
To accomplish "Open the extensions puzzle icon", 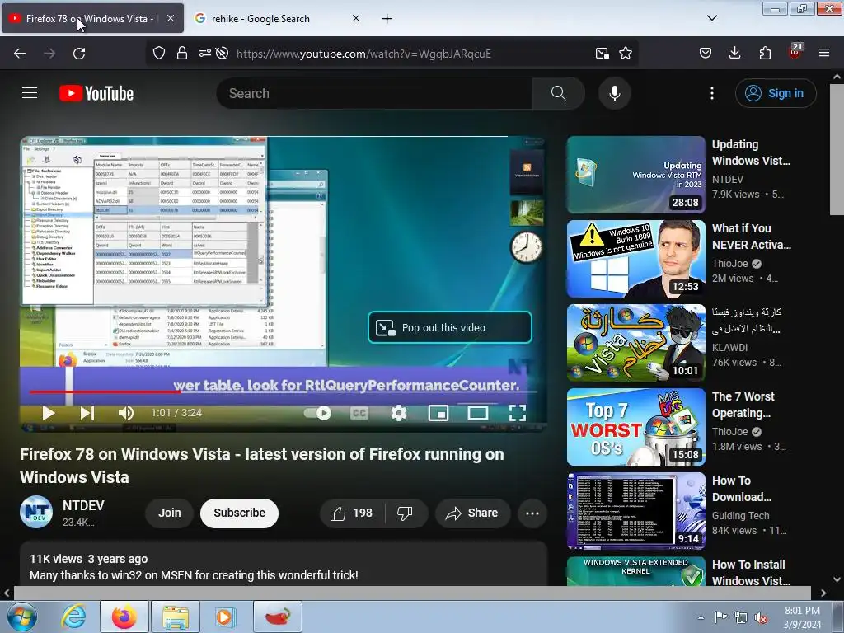I will click(x=765, y=54).
